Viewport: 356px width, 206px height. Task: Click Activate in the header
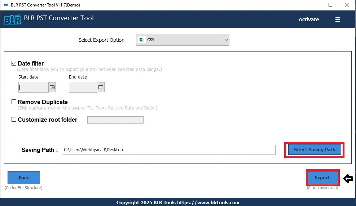tap(308, 19)
